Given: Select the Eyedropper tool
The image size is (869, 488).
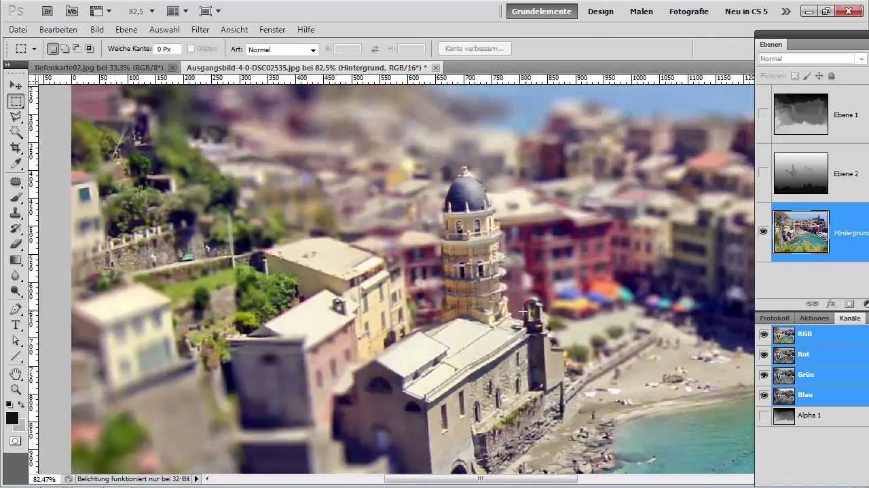Looking at the screenshot, I should pos(16,164).
